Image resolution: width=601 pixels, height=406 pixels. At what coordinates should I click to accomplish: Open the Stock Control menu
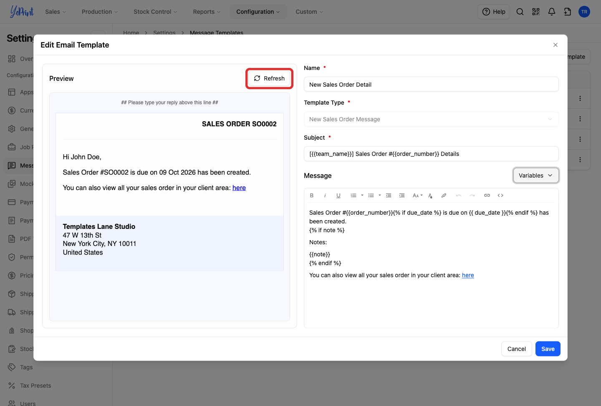[x=155, y=12]
